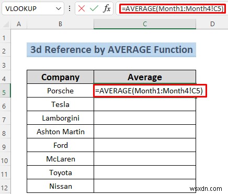Open the formula bar options dots
Viewport: 228px width, 194px height.
[70, 8]
